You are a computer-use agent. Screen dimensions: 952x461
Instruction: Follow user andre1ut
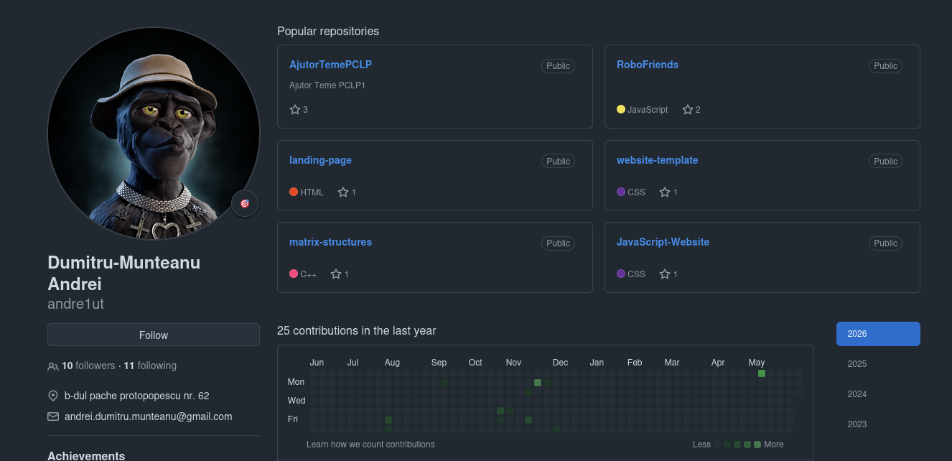pos(154,335)
